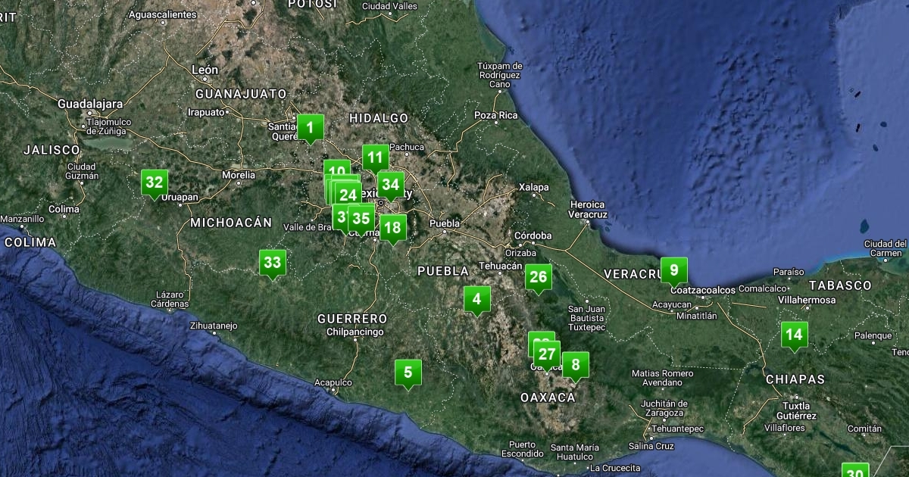The width and height of the screenshot is (909, 477).
Task: Select marker 34 above Mexico City
Action: pyautogui.click(x=390, y=184)
